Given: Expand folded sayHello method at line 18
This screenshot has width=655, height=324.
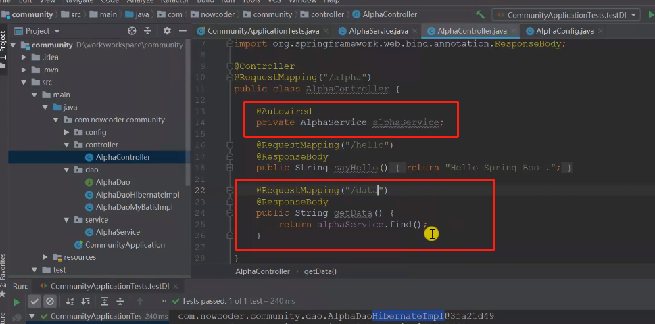Looking at the screenshot, I should pyautogui.click(x=229, y=168).
